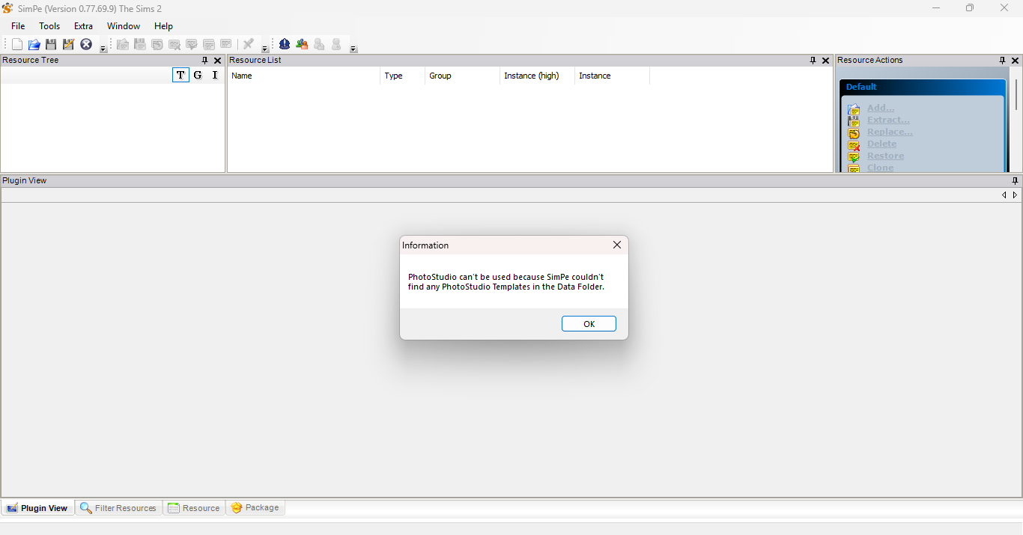Click the Save As pencil-disk icon

[68, 45]
